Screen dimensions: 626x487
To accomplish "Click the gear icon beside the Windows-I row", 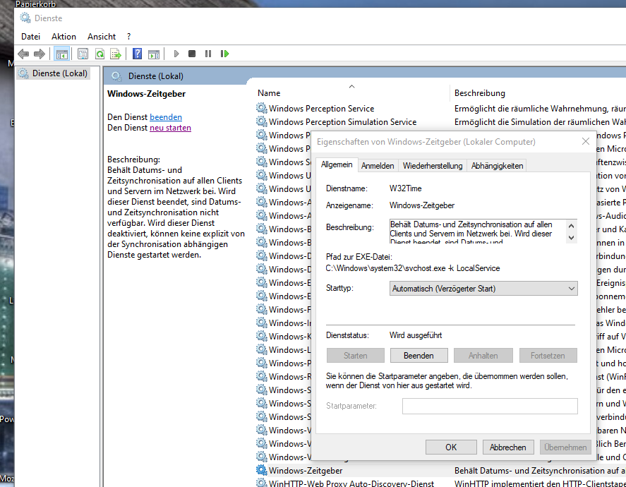I will [x=262, y=323].
